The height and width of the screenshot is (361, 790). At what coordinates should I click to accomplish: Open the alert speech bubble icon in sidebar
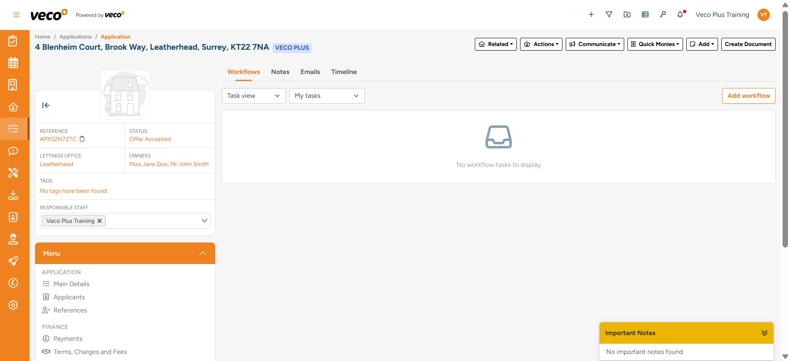point(13,151)
